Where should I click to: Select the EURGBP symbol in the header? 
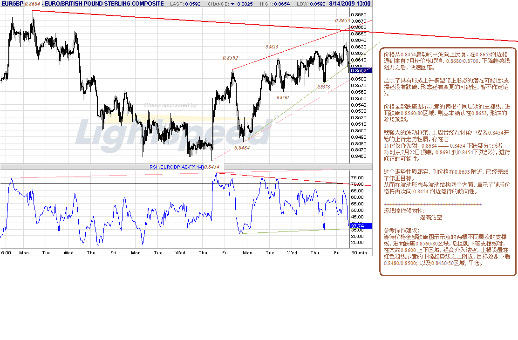pyautogui.click(x=12, y=4)
